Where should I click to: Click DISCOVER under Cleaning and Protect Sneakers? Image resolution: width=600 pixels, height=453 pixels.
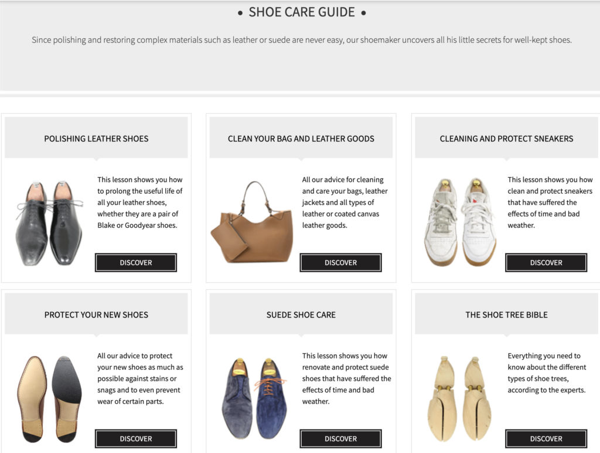pos(546,262)
